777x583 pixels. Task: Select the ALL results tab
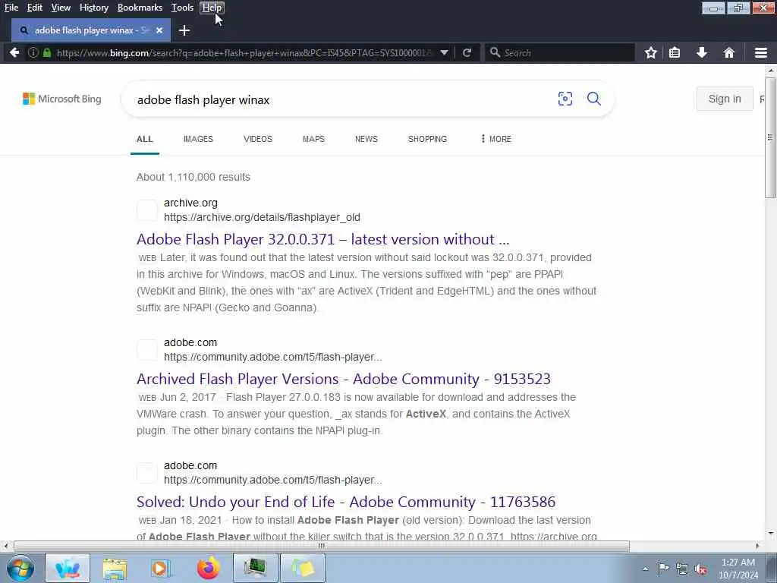pos(145,139)
